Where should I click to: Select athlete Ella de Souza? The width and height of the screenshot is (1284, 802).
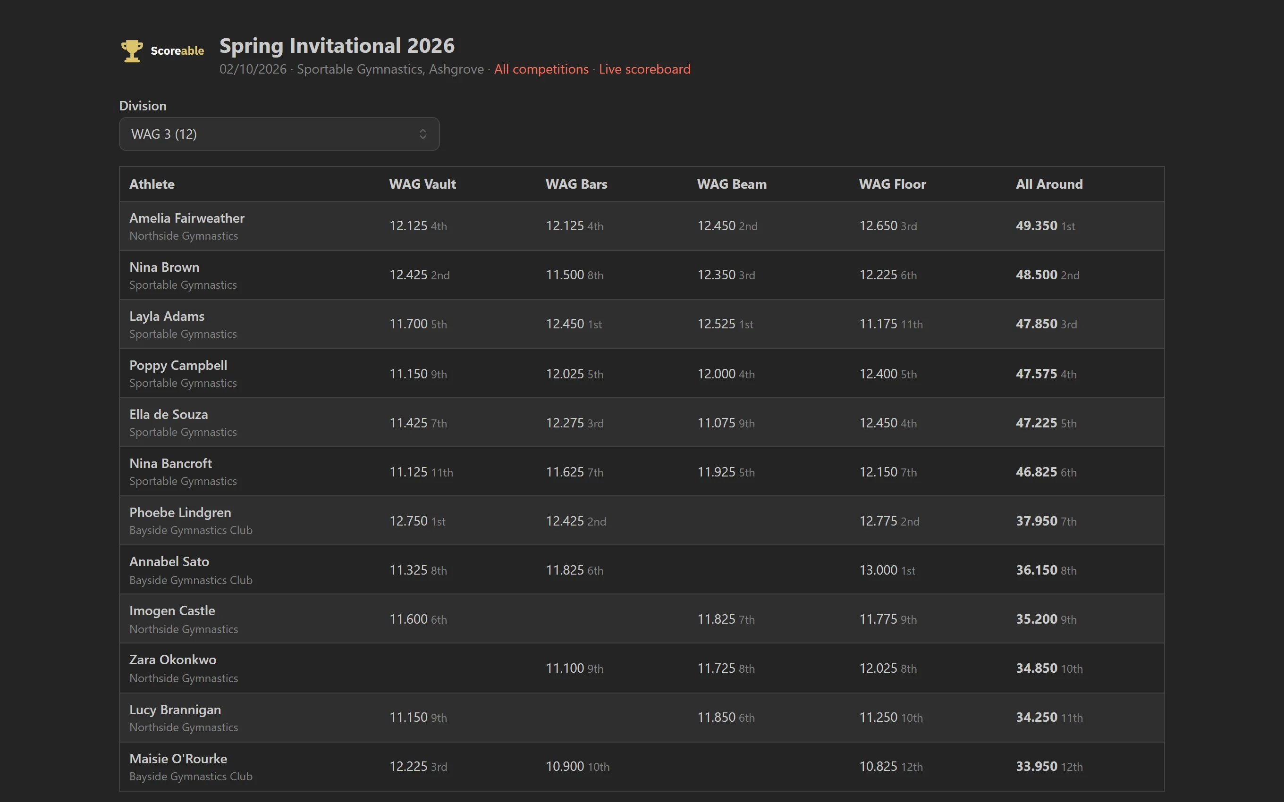click(169, 414)
